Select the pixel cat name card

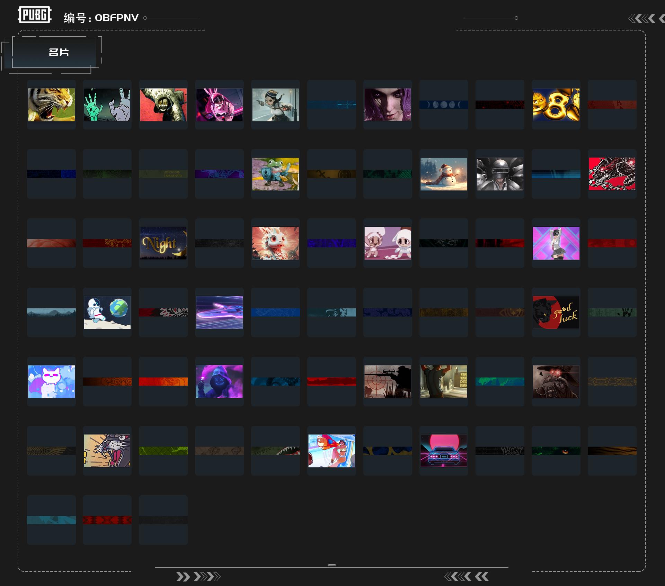(51, 381)
